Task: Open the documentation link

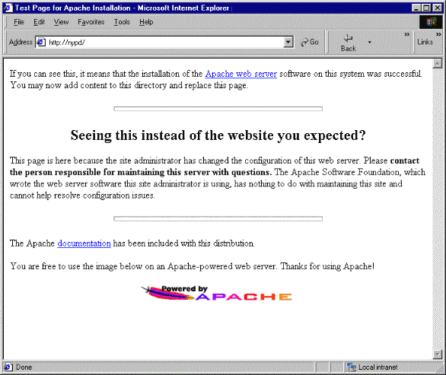Action: (x=84, y=243)
